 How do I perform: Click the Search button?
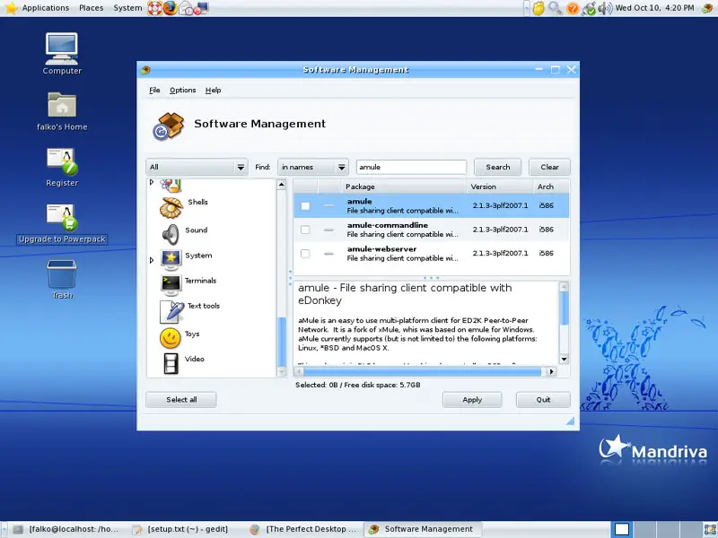[497, 167]
